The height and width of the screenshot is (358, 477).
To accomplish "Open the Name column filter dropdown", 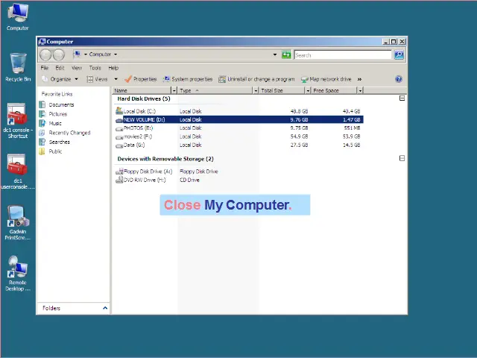I will (x=174, y=90).
